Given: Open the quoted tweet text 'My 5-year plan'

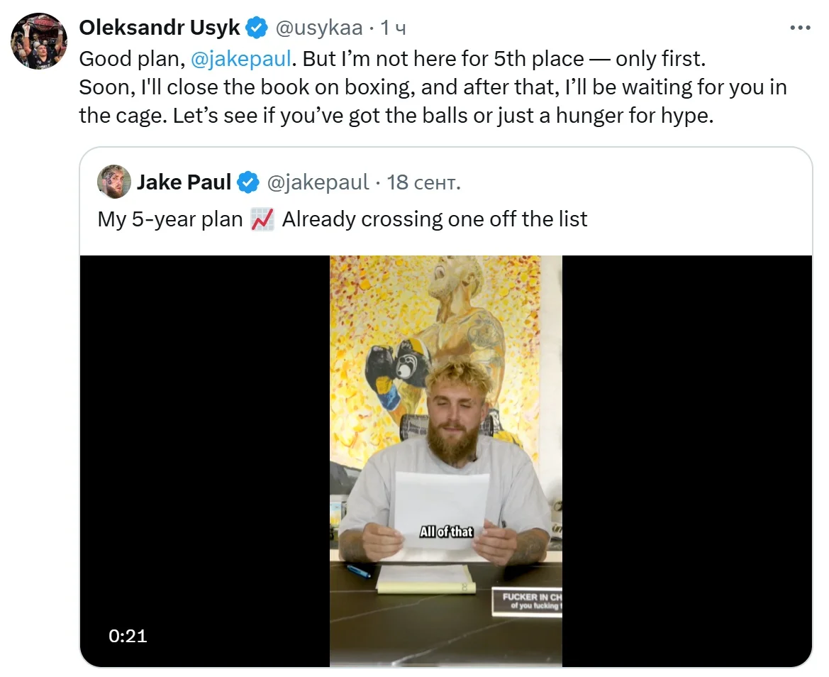Looking at the screenshot, I should (170, 219).
